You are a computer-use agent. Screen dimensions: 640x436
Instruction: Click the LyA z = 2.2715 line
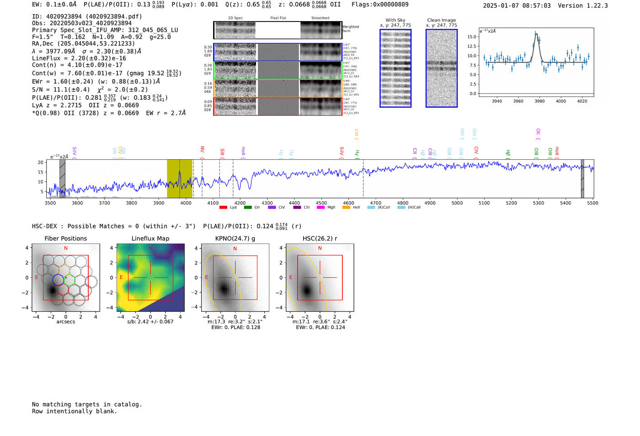click(85, 105)
